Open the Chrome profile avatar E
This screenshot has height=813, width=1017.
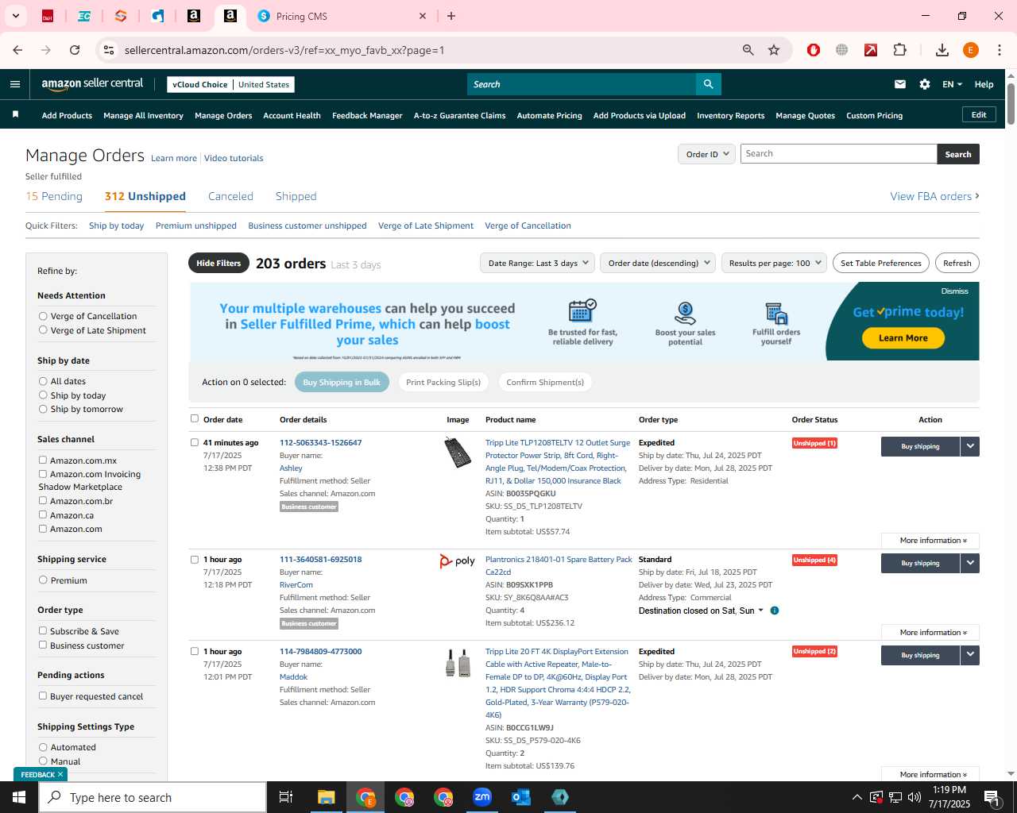[971, 50]
